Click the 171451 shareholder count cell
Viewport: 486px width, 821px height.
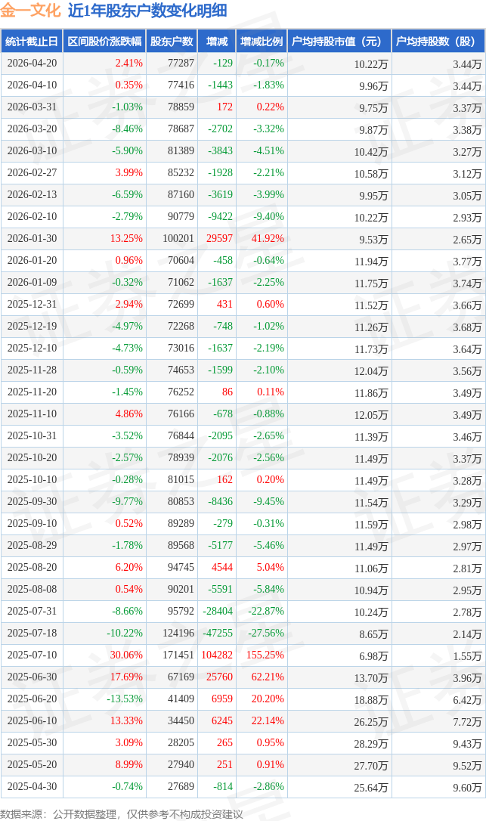[178, 655]
